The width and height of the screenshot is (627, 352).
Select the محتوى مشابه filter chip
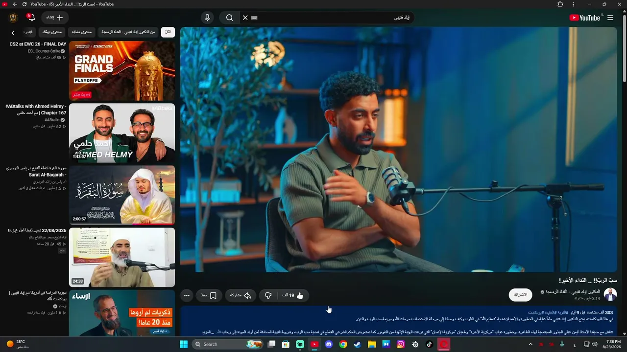[82, 32]
